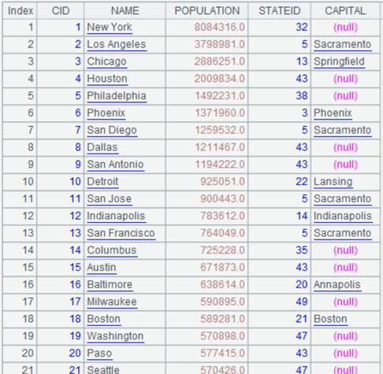Image resolution: width=383 pixels, height=374 pixels.
Task: Select population value 1492231.0
Action: [220, 96]
